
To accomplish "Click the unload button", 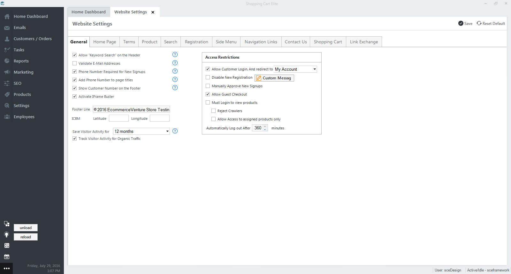I will pos(26,227).
